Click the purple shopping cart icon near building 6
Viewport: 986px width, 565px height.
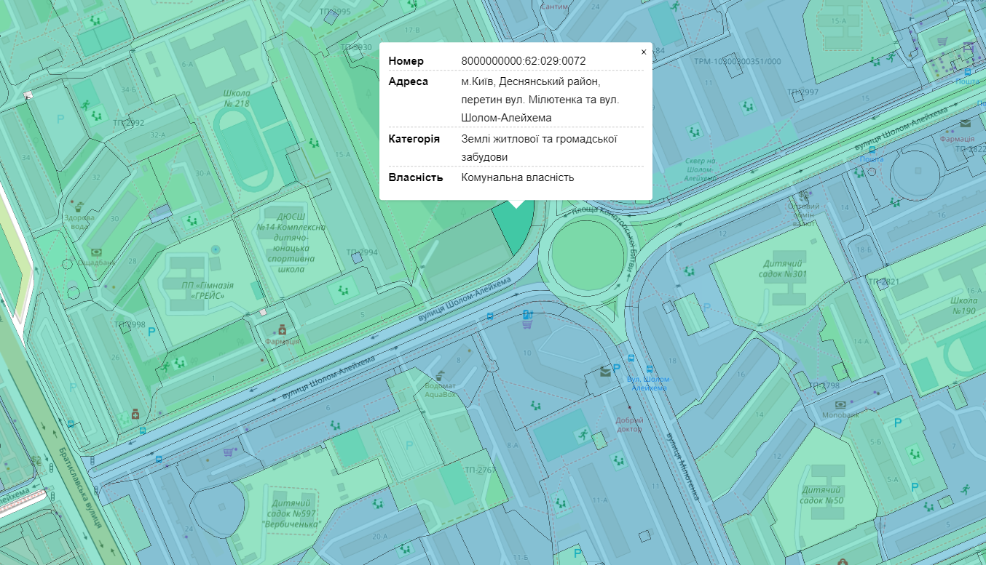tap(229, 452)
